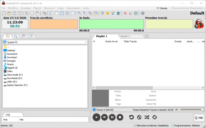Click the RadioBOSS red headphones logo

[x=199, y=24]
